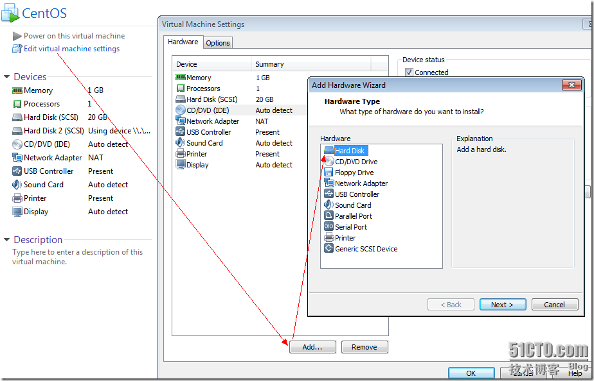Choose the Printer icon in wizard hardware list
This screenshot has height=381, width=594.
329,238
